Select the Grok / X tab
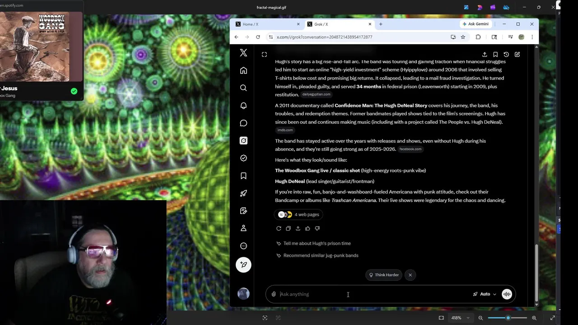The width and height of the screenshot is (578, 325). pyautogui.click(x=339, y=24)
